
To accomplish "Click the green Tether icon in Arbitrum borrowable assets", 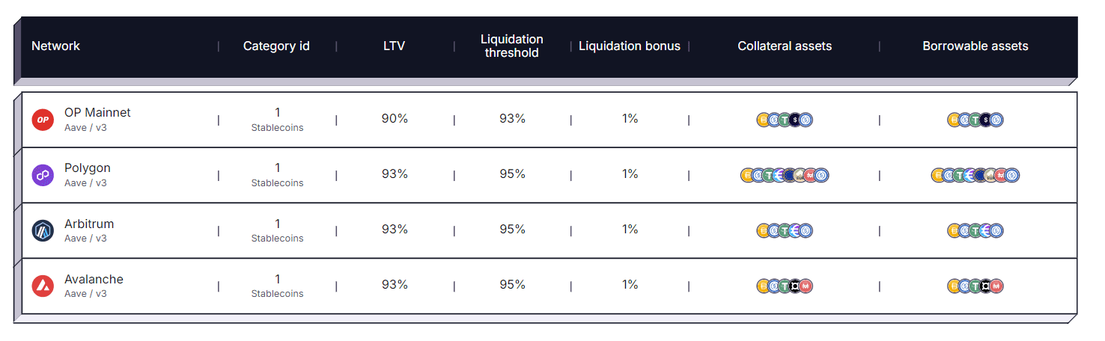I will pos(975,230).
